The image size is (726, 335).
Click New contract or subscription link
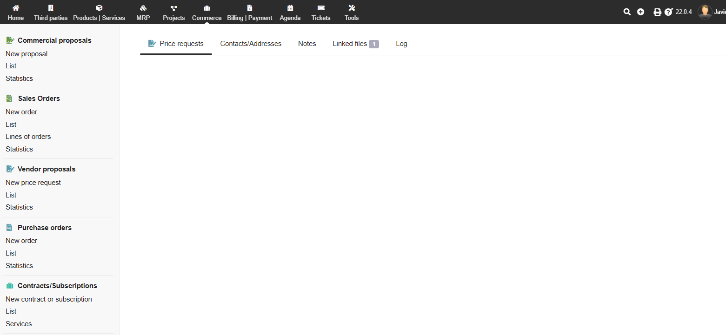point(49,299)
